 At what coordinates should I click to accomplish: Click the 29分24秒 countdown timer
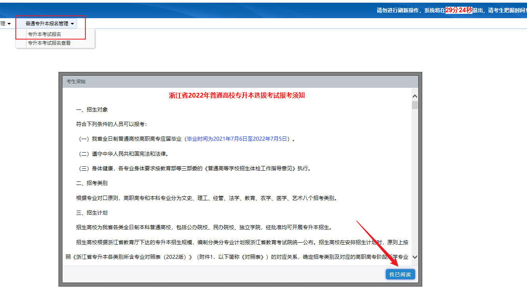pyautogui.click(x=459, y=10)
